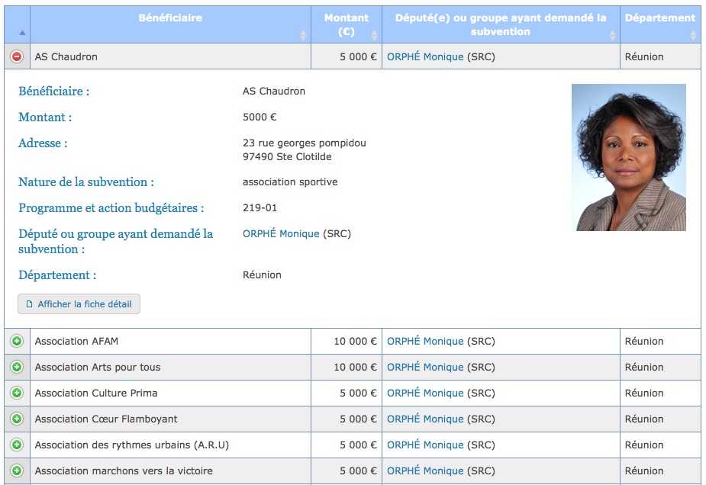Expand the Association Cœur Flamboyant row
Image resolution: width=706 pixels, height=485 pixels.
17,419
